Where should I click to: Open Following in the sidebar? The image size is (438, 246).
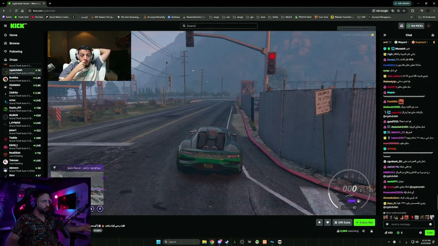point(16,52)
